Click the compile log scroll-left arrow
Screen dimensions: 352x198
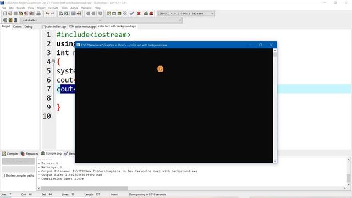(x=39, y=188)
